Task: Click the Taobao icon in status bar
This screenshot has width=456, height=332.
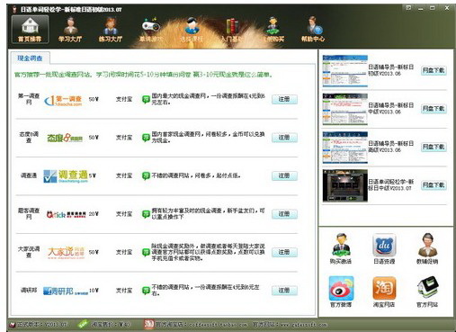Action: coord(148,324)
